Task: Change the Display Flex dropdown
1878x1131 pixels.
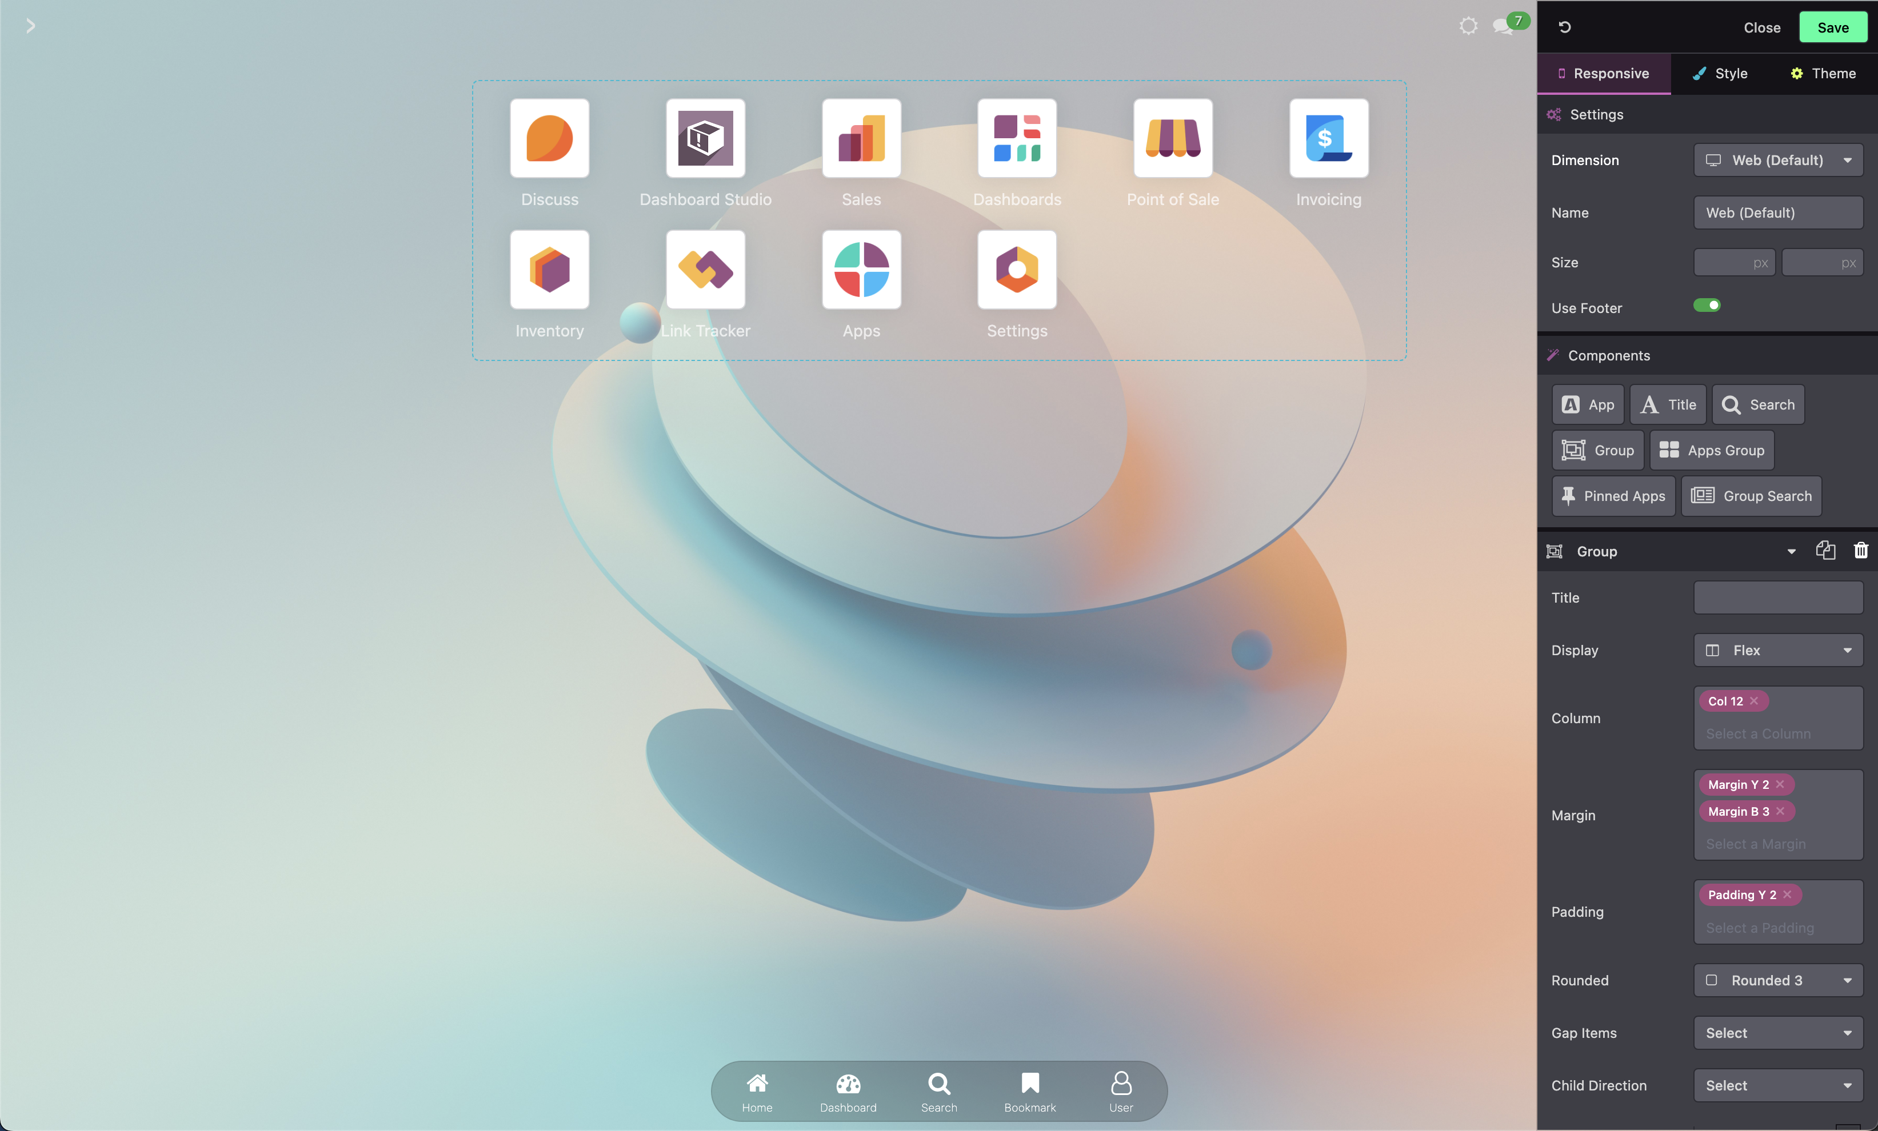Action: pyautogui.click(x=1777, y=649)
